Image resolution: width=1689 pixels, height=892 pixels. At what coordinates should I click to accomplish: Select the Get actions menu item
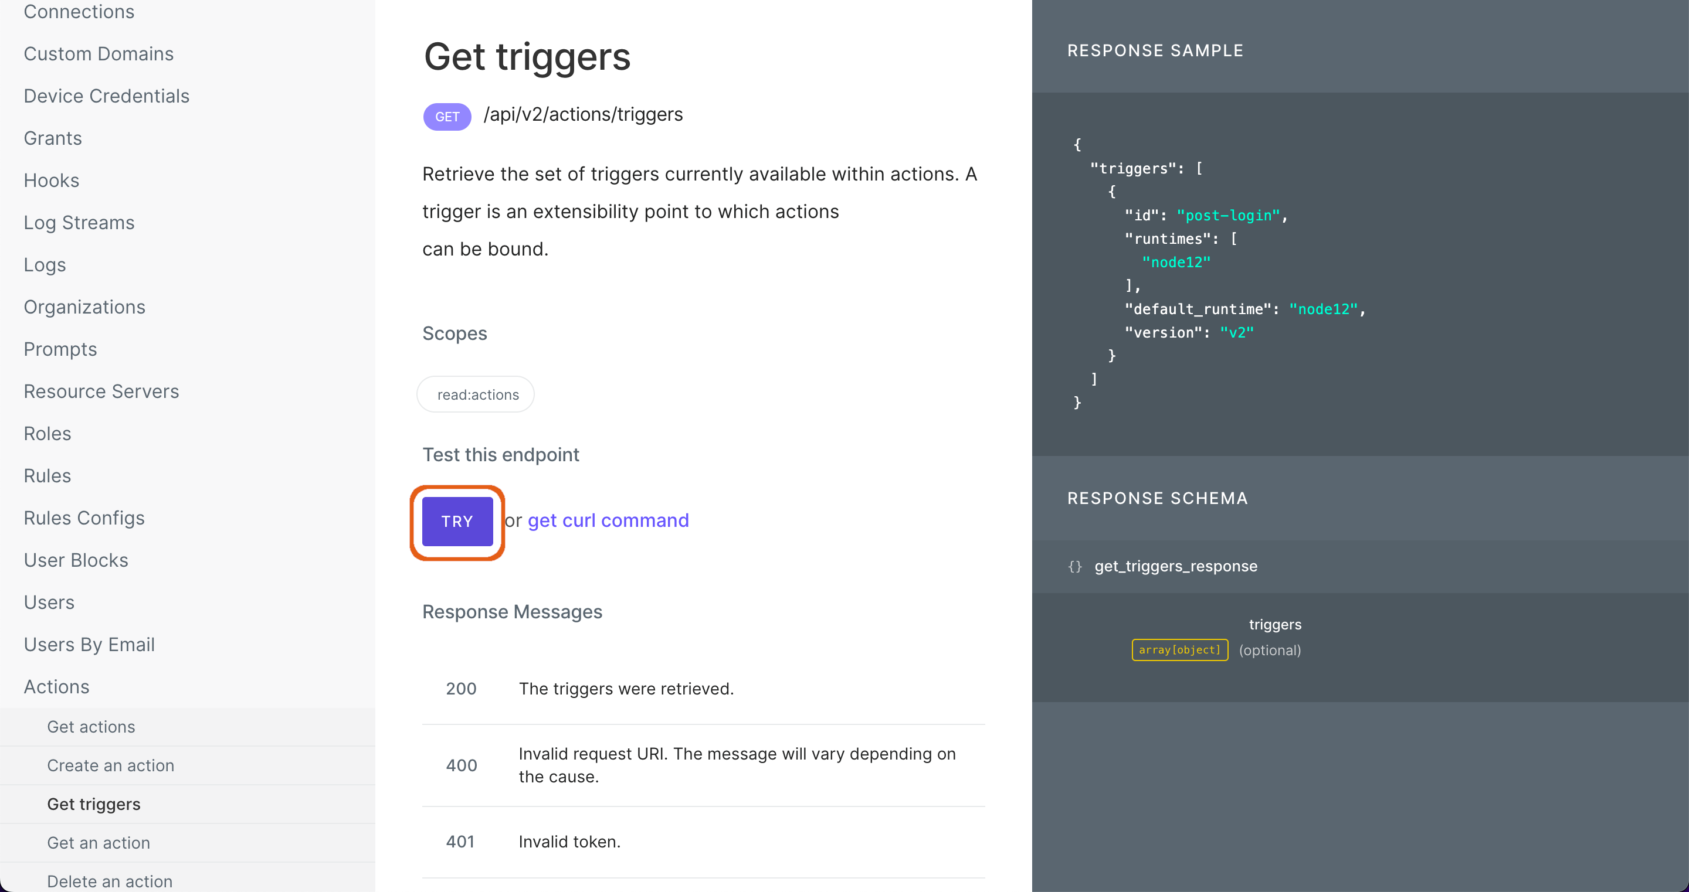coord(90,727)
